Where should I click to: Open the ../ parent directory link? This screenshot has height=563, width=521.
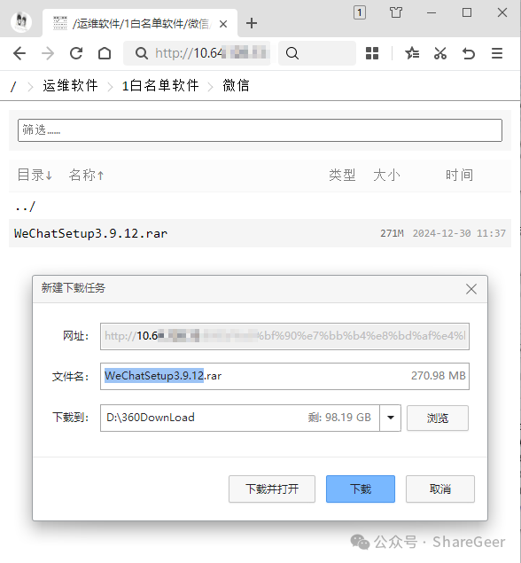[25, 207]
